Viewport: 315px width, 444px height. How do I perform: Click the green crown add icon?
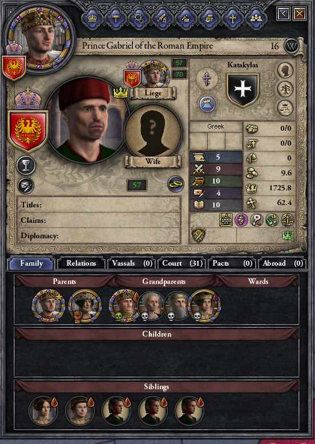[288, 236]
